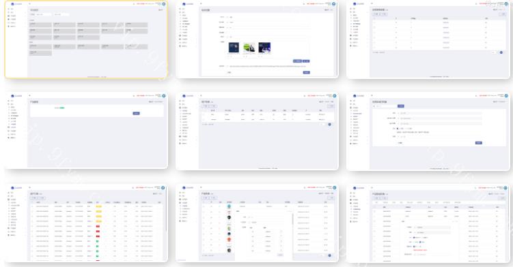Open the yellow-highlighted dashboard screenshot thumbnail
Viewport: 513px width, 267px height.
coord(86,40)
